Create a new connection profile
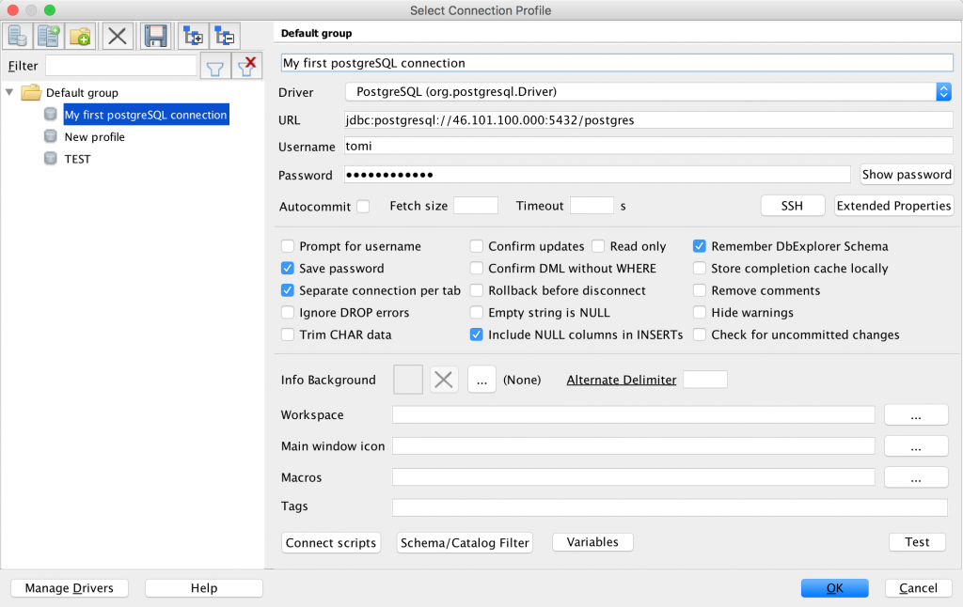The height and width of the screenshot is (607, 963). coord(17,36)
